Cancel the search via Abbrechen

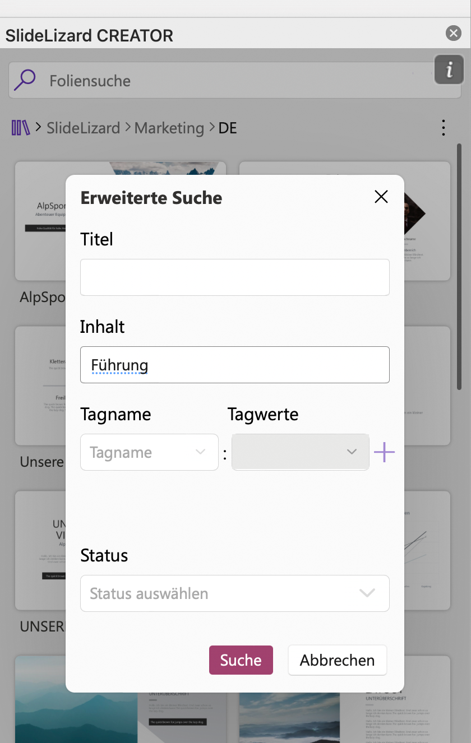(337, 660)
